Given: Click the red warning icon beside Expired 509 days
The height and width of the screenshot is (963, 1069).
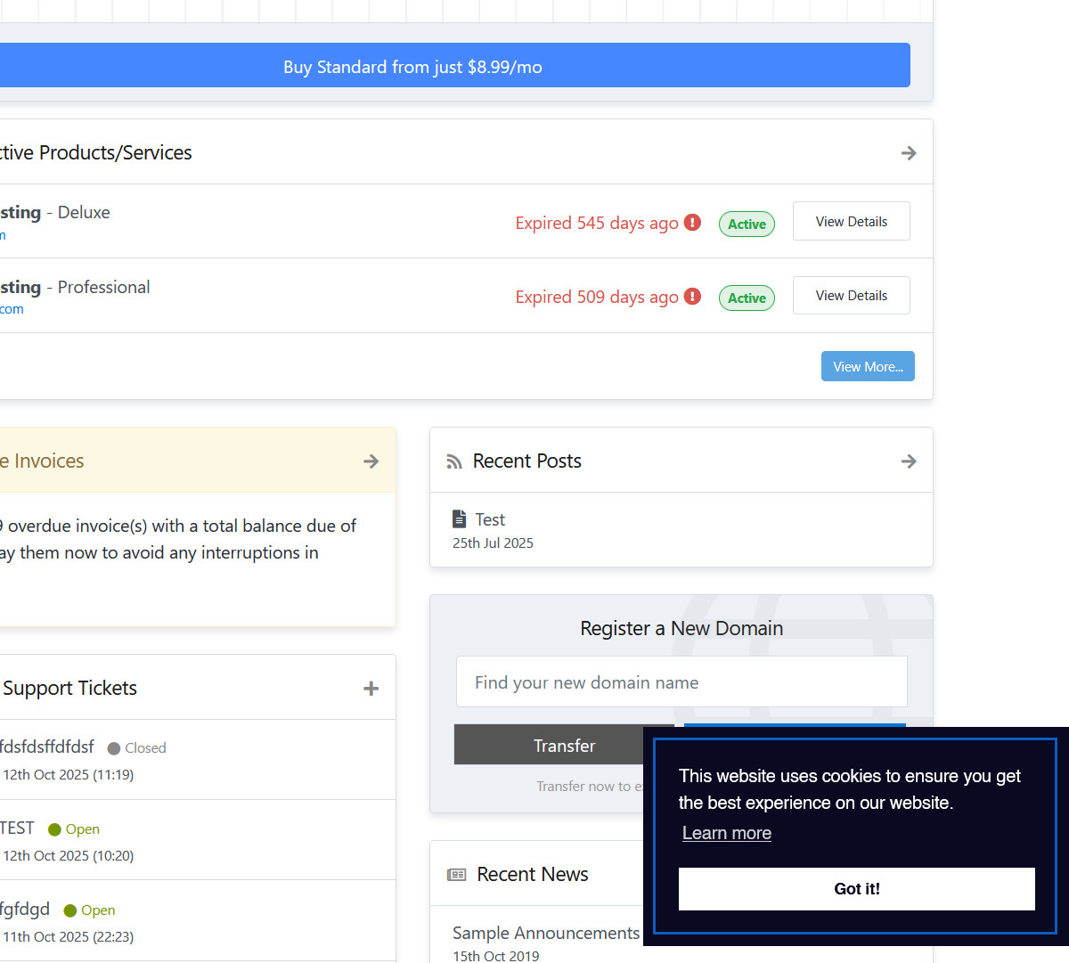Looking at the screenshot, I should 692,297.
